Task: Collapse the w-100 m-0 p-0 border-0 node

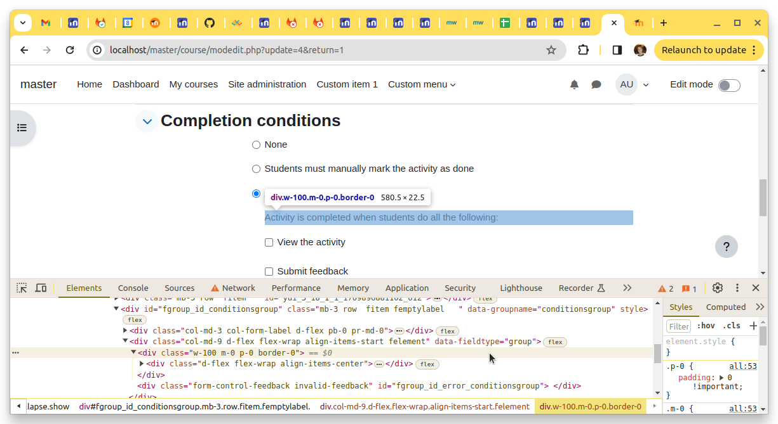Action: click(133, 352)
